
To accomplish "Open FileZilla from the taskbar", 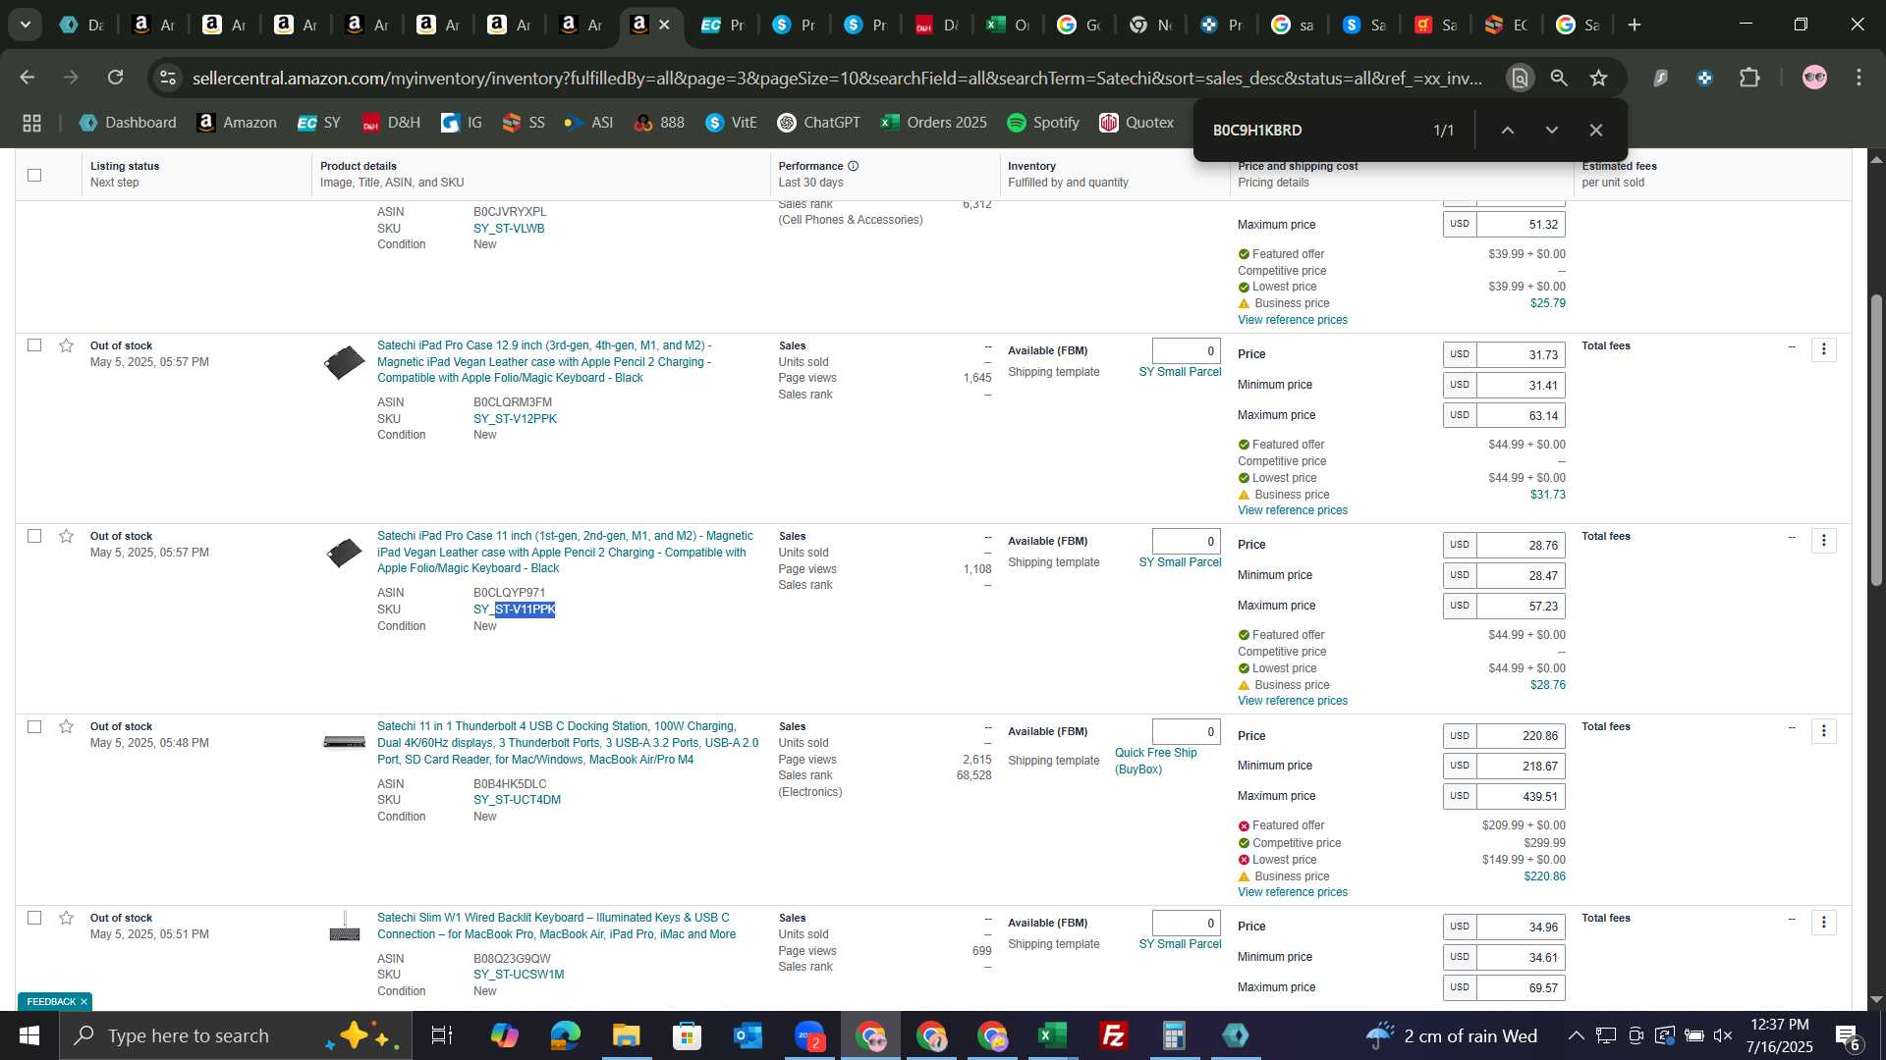I will point(1113,1035).
